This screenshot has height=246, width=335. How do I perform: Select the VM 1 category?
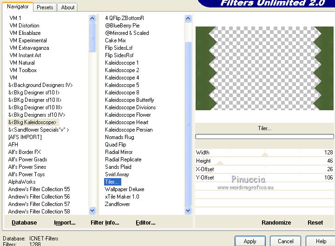(x=15, y=18)
